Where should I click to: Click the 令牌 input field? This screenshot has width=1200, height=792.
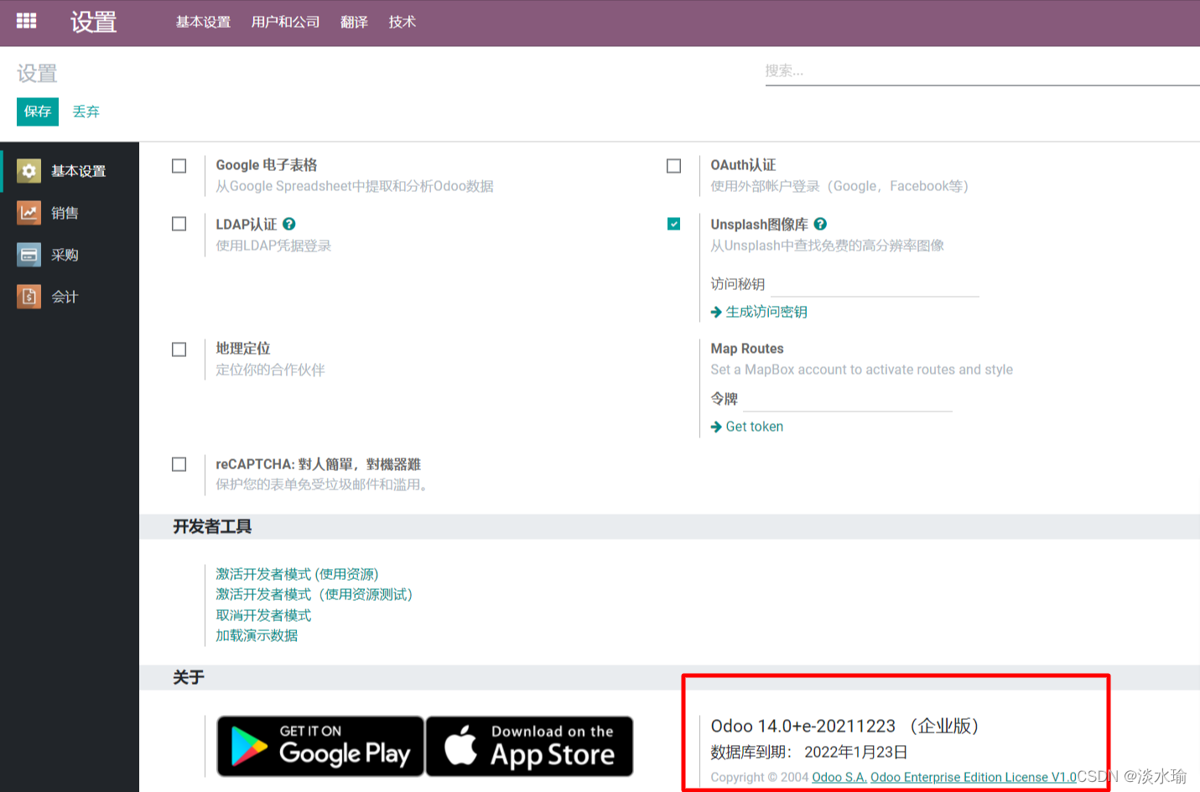tap(848, 399)
